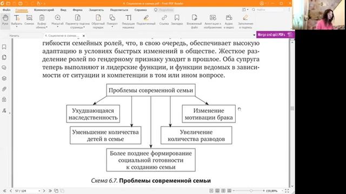Click the Bookmark (Закладка) ribbon tool
Screen dimensions: 346x194
(177, 19)
